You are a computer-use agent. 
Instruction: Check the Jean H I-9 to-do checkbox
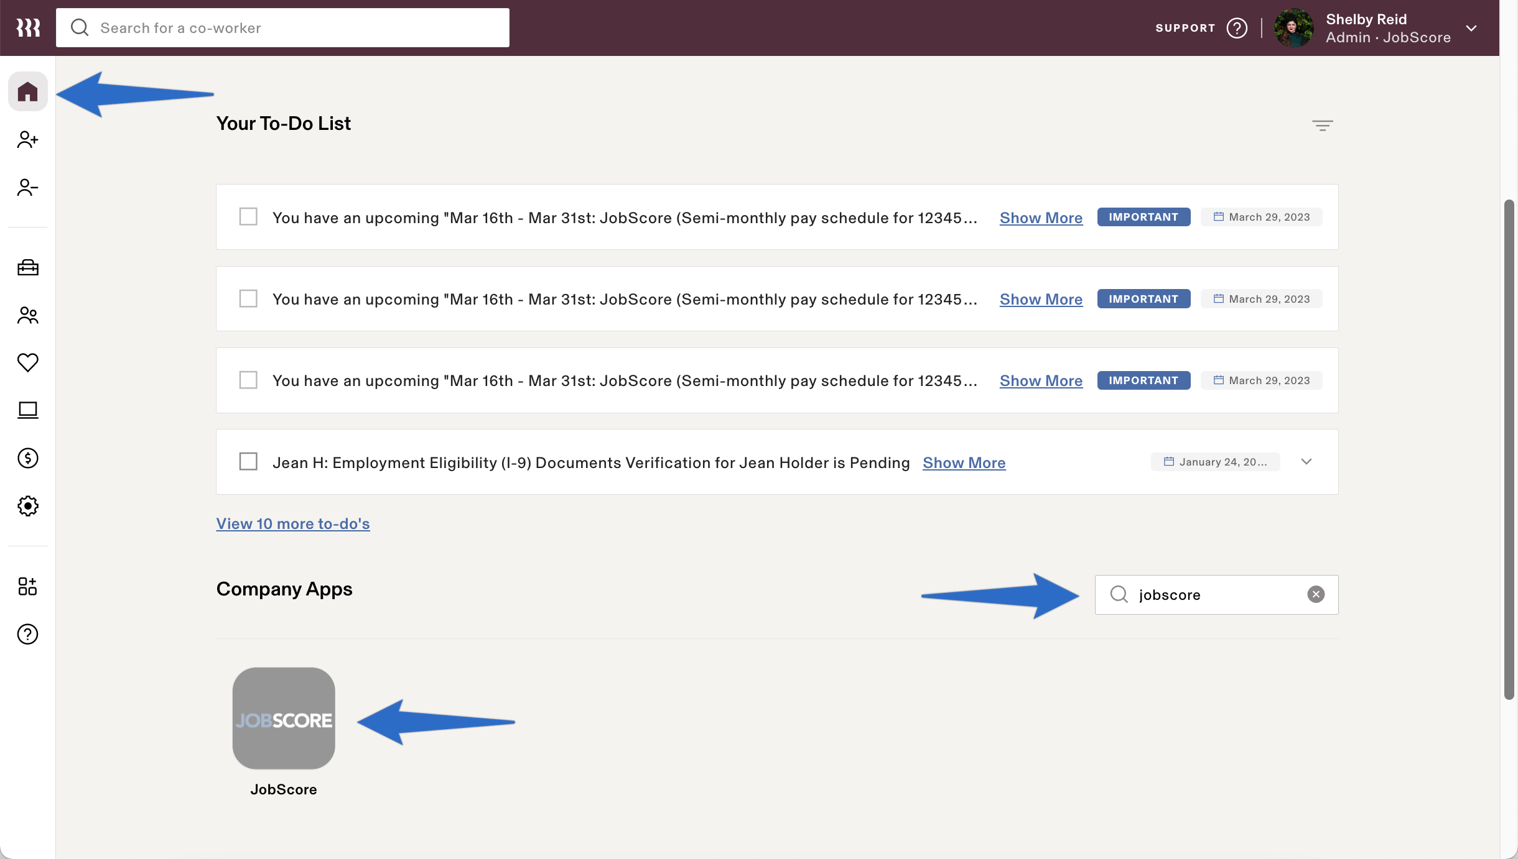click(248, 462)
